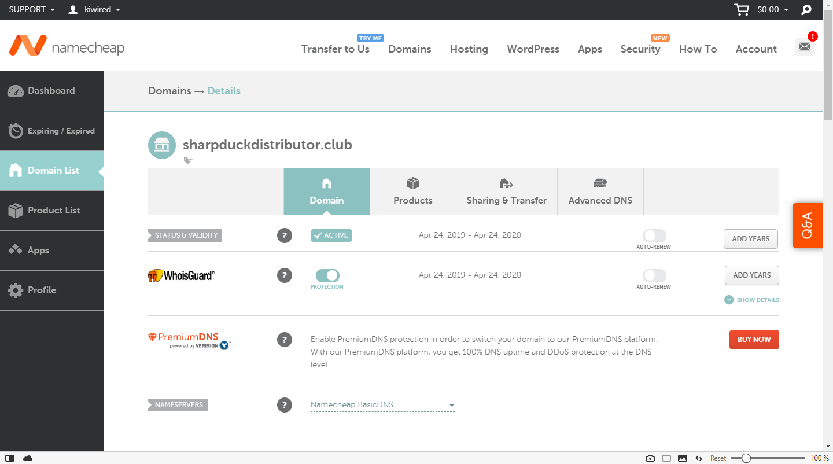This screenshot has height=464, width=833.
Task: Toggle Auto-Renew for Status & Validity
Action: tap(654, 235)
